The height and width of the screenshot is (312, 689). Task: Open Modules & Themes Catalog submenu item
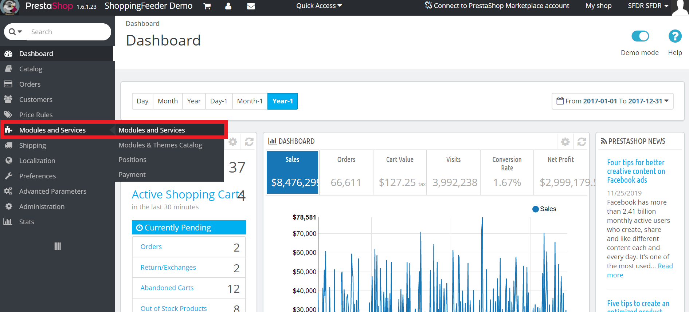pos(160,145)
